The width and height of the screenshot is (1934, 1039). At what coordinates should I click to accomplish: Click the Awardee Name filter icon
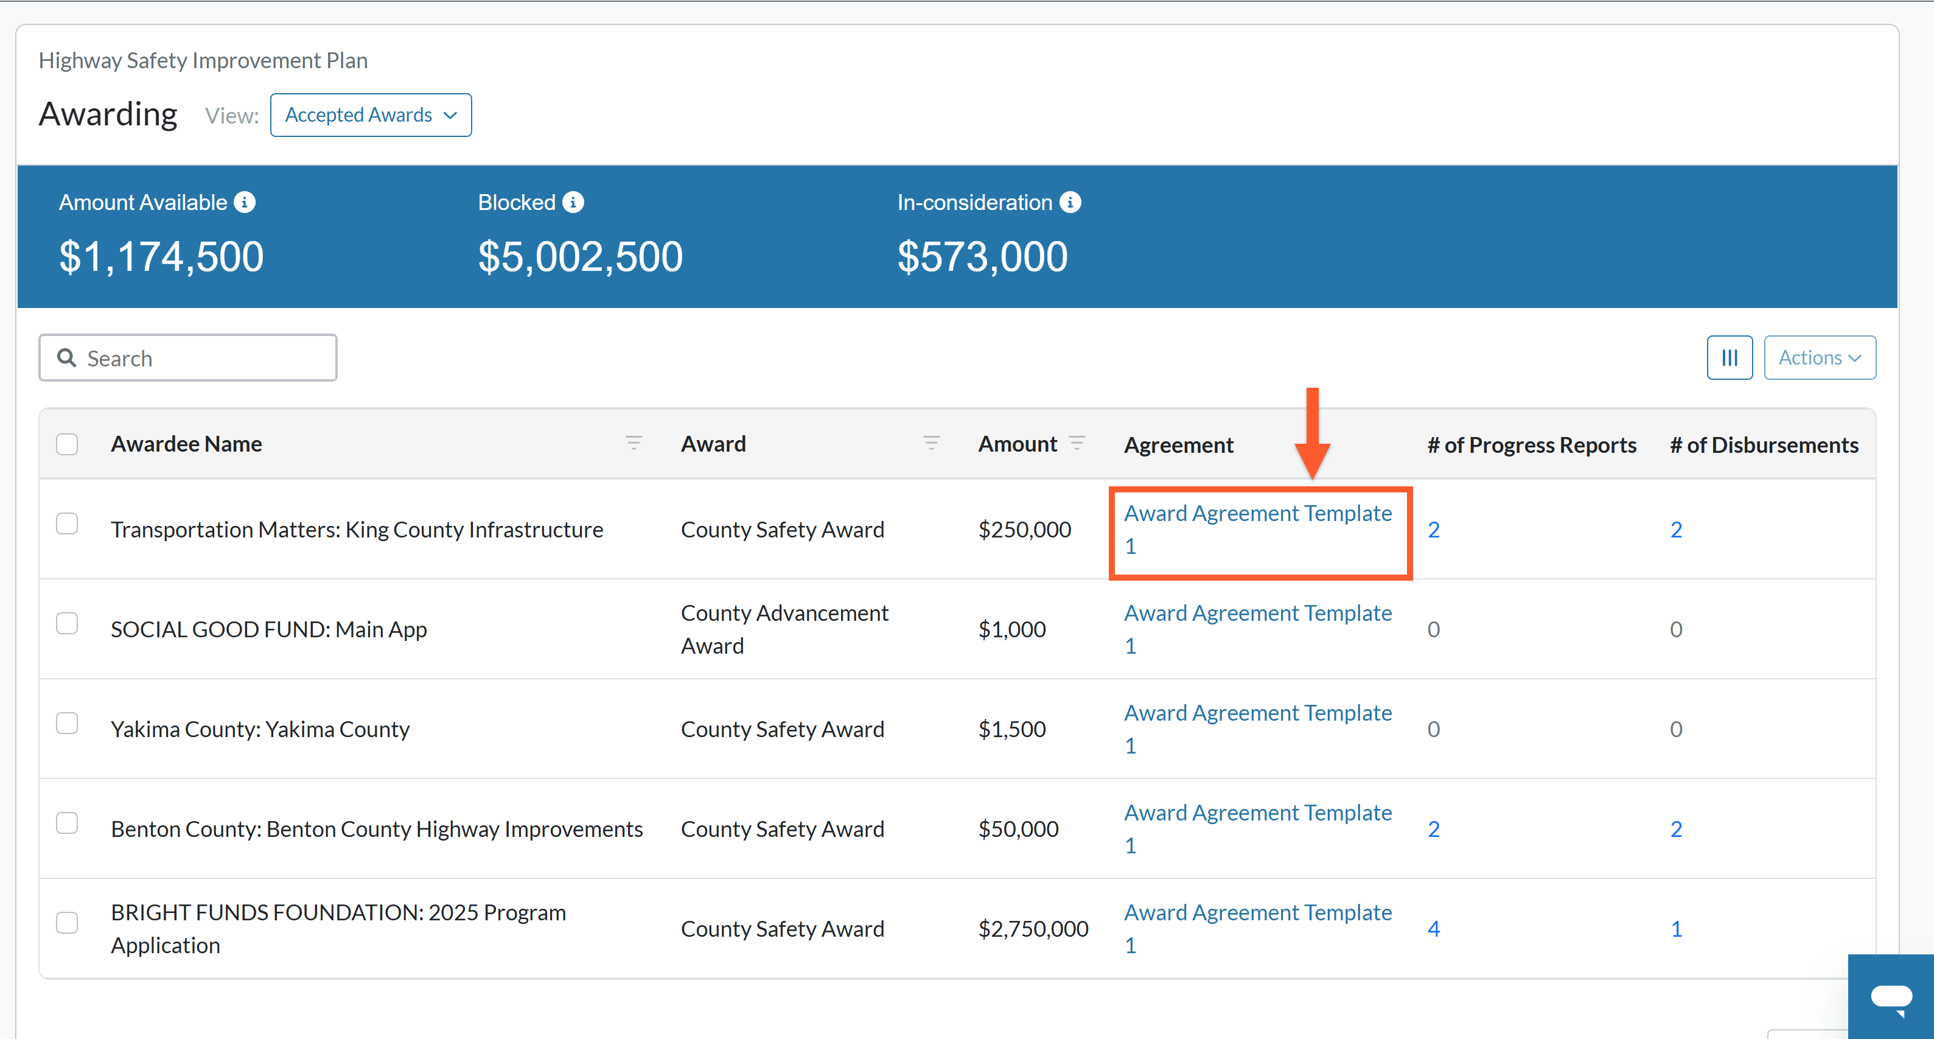[x=634, y=443]
